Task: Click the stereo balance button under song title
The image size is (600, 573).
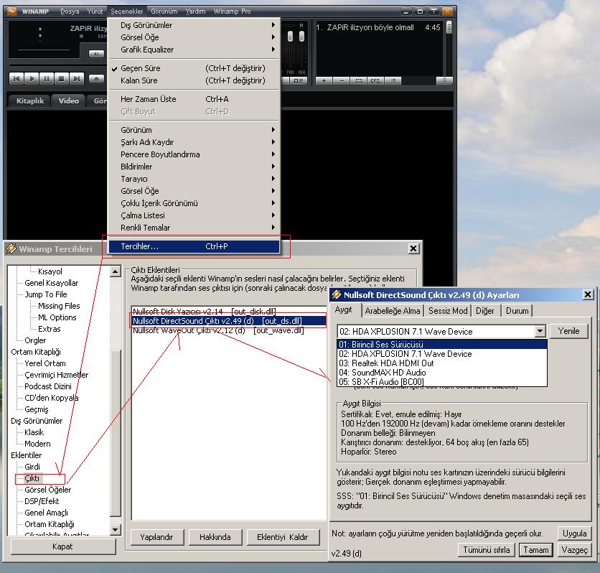Action: [96, 54]
